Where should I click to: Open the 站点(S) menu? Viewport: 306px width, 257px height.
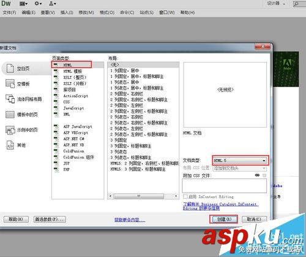pos(147,12)
